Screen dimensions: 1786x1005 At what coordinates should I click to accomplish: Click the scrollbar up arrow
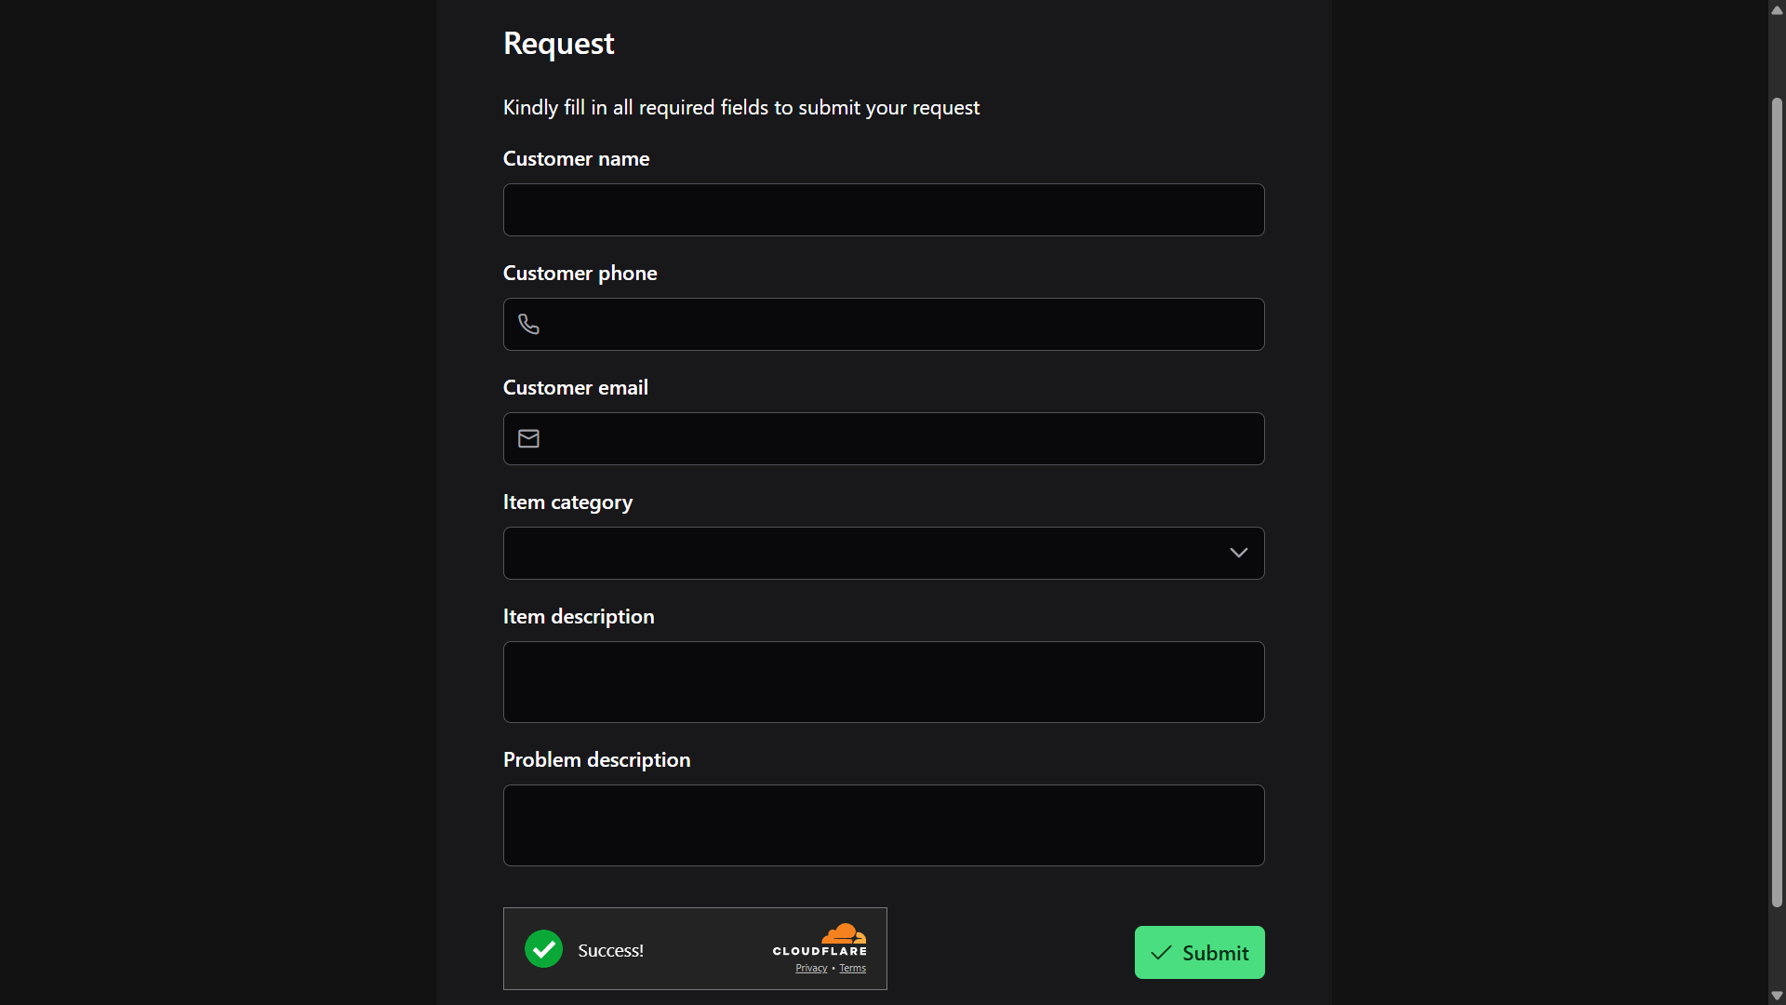click(1776, 9)
